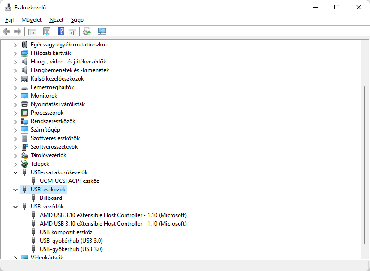Click the blue Help question mark icon

[62, 31]
